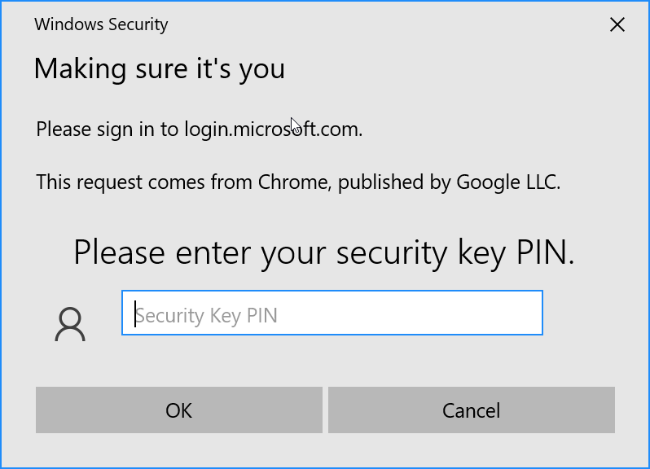Close the Windows Security dialog
Screen dimensions: 650x469
pos(617,25)
